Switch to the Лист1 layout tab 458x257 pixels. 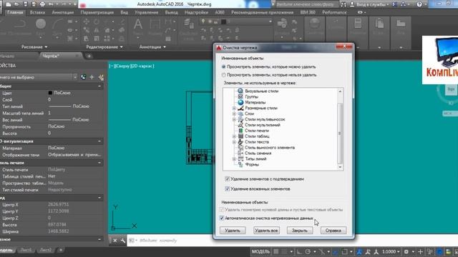(x=26, y=250)
